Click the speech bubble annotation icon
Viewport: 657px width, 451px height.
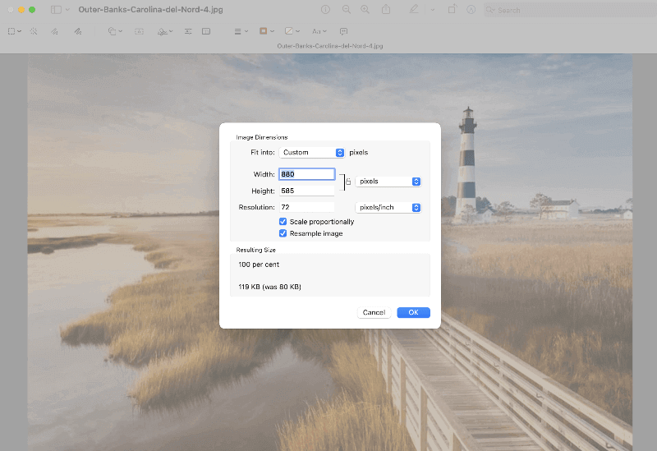(x=343, y=31)
